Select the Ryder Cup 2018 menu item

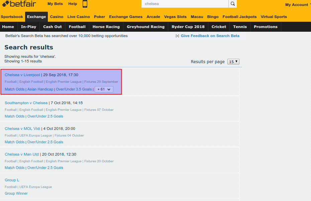188,27
